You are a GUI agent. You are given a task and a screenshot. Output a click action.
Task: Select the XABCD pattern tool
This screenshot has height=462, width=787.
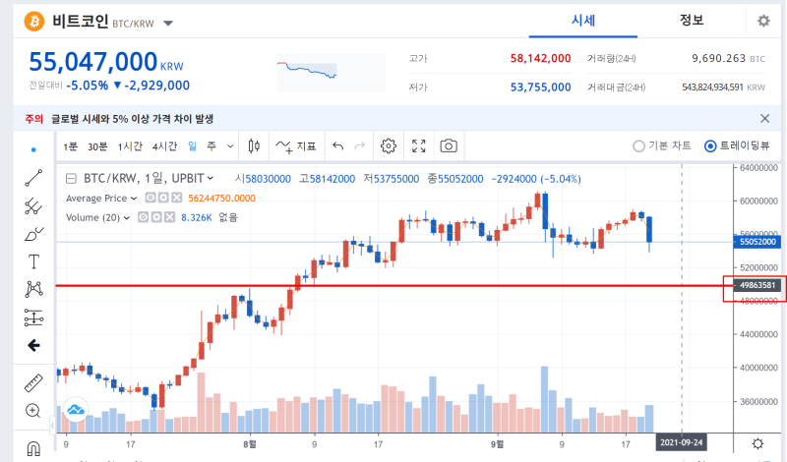[x=33, y=289]
